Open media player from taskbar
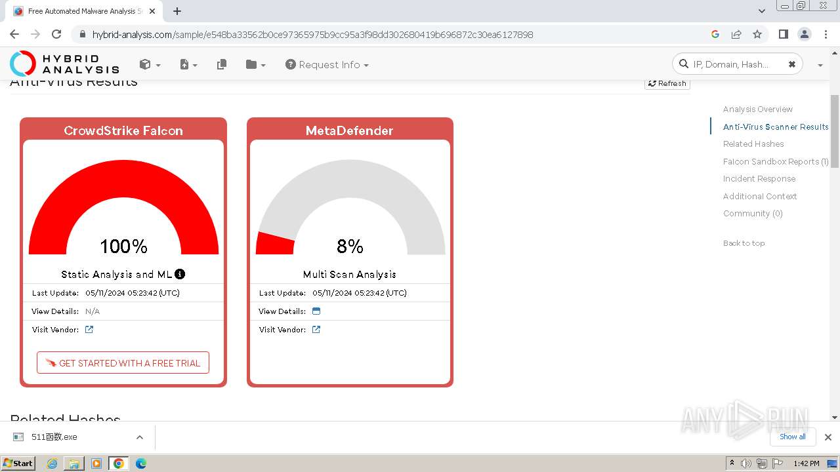The height and width of the screenshot is (472, 840). 96,463
